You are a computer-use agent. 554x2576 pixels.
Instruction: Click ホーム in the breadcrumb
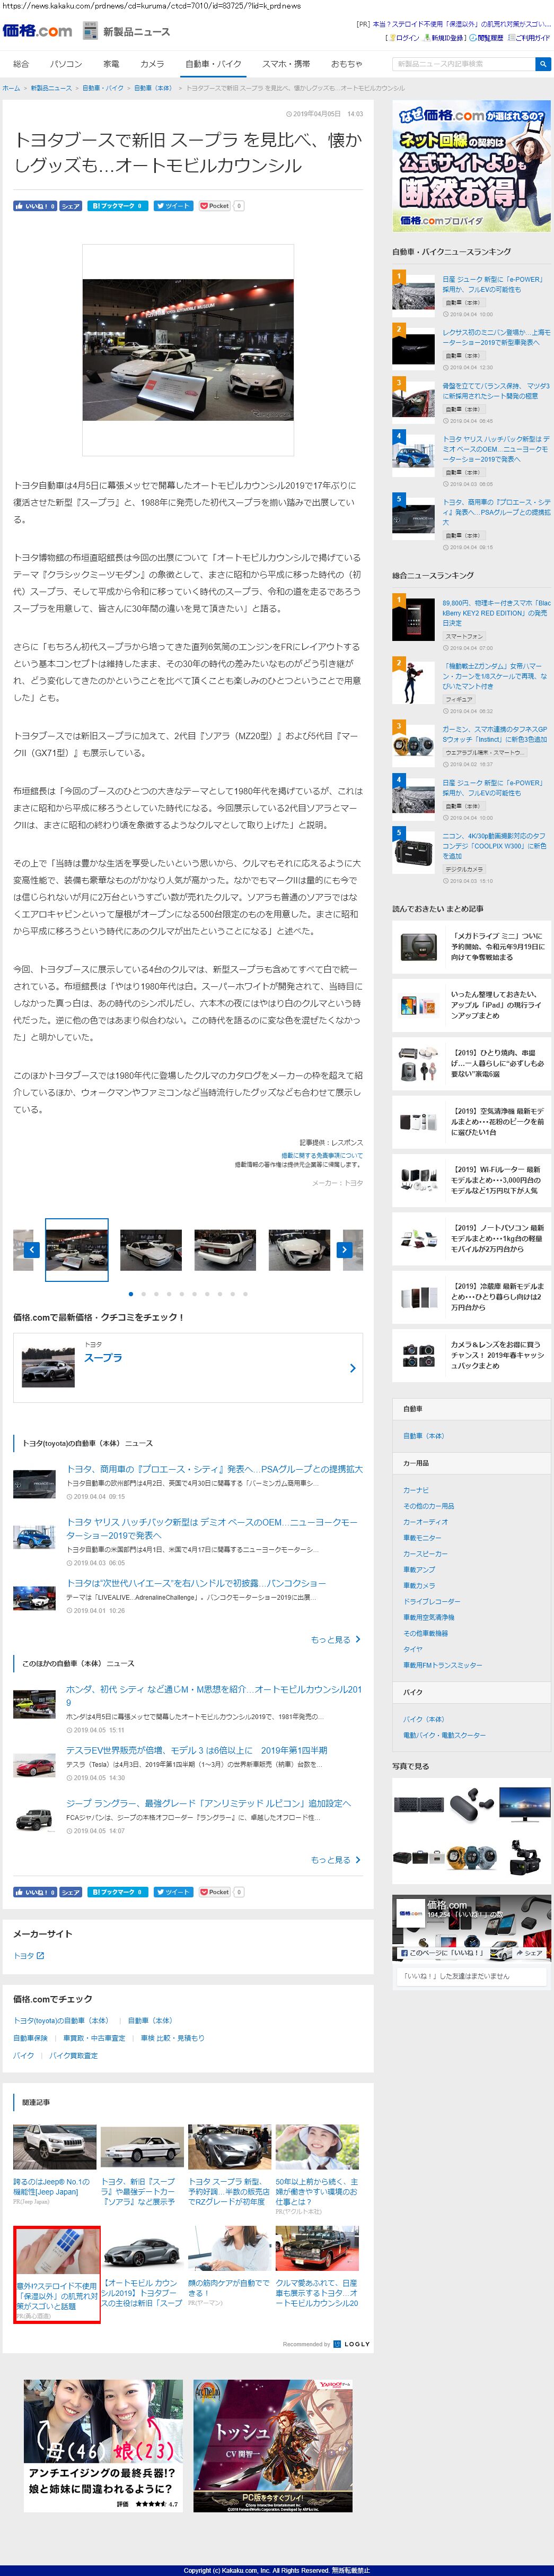tap(11, 88)
